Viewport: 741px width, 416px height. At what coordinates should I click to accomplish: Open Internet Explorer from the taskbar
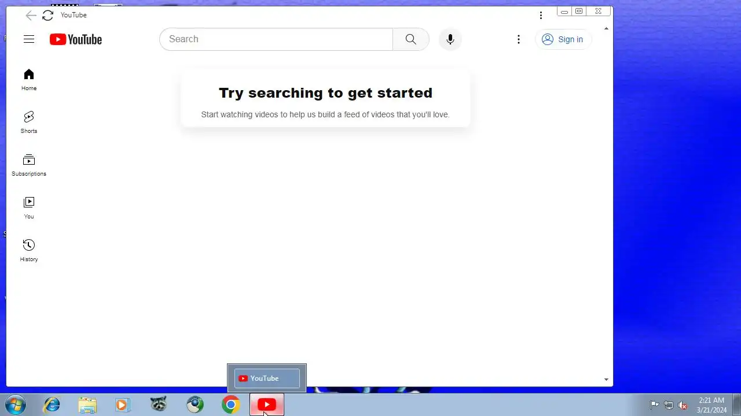pyautogui.click(x=52, y=405)
